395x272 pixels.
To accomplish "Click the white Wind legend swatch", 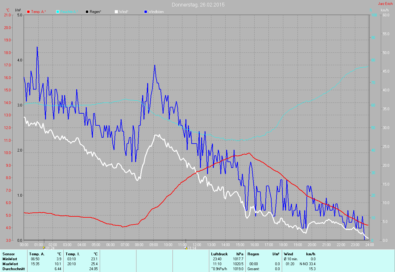I will pos(116,12).
